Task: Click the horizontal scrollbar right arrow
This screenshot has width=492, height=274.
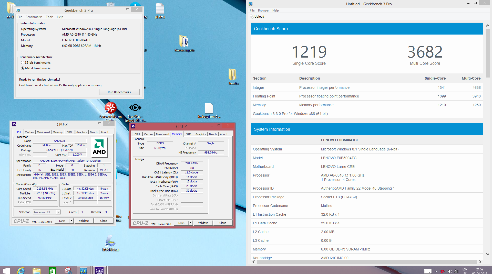Action: click(x=480, y=262)
